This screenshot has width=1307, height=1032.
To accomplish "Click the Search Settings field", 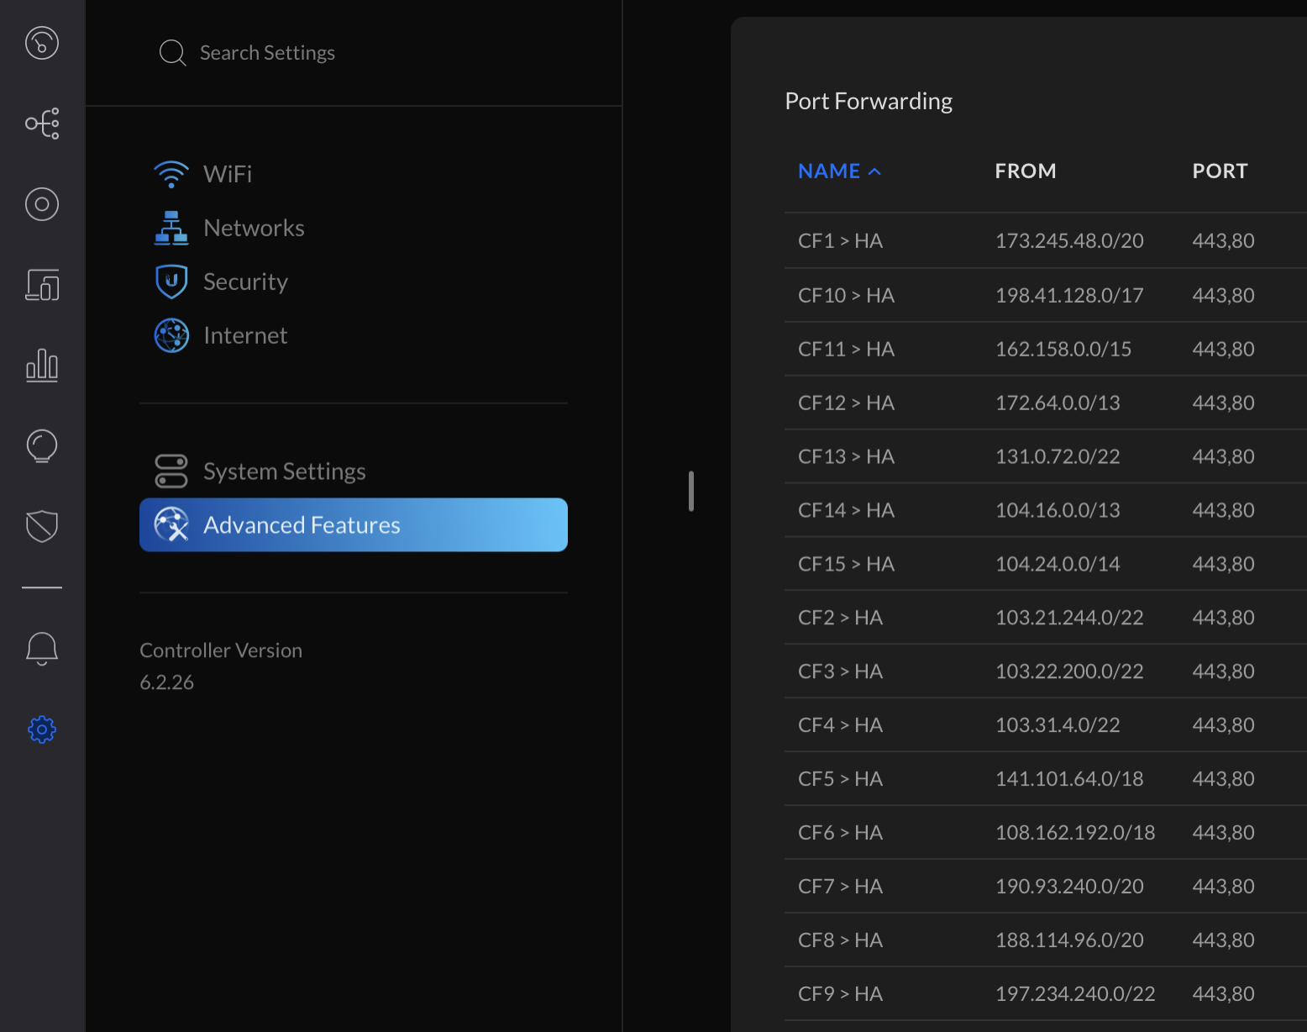I will tap(267, 53).
